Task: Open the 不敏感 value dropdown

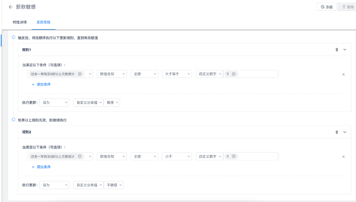Action: 114,185
